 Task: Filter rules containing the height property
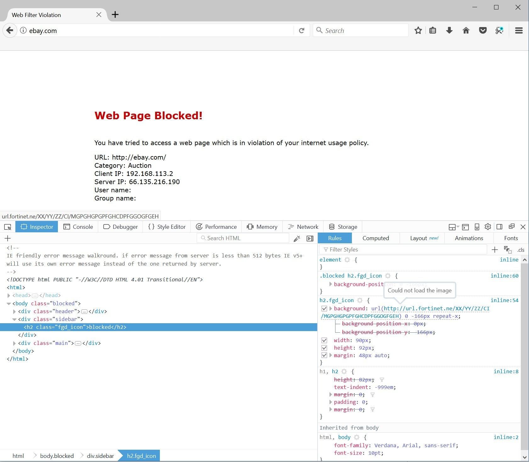(382, 380)
